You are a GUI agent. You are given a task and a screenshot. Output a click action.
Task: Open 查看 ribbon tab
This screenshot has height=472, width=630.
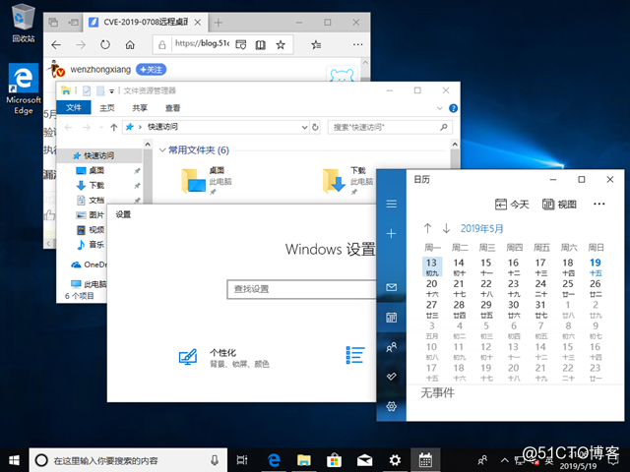click(173, 107)
